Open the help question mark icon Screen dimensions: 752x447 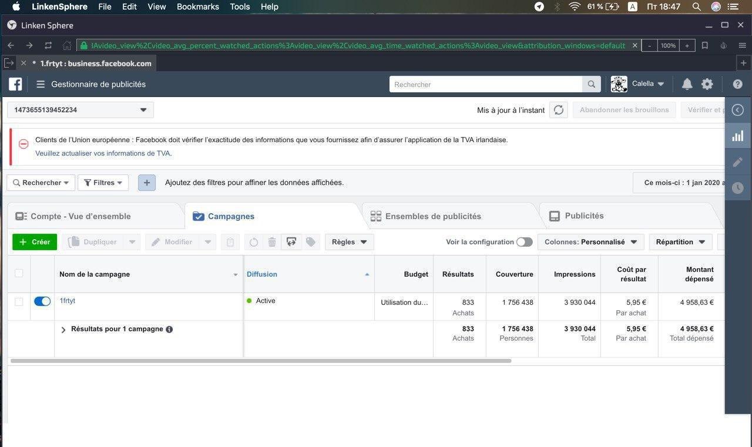738,84
